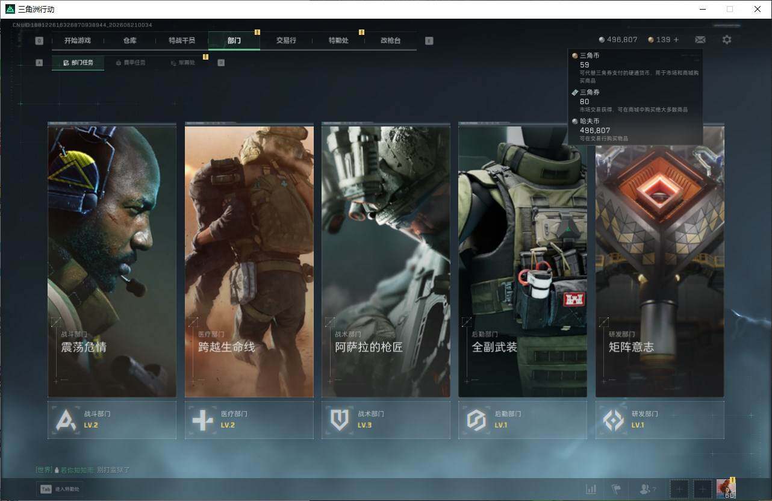Click the 139 三角币 balance

[659, 40]
